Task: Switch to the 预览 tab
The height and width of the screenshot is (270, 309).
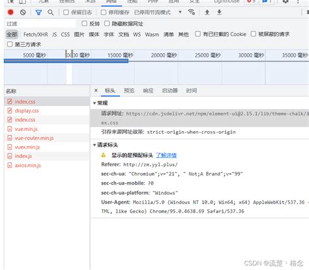Action: [x=129, y=91]
